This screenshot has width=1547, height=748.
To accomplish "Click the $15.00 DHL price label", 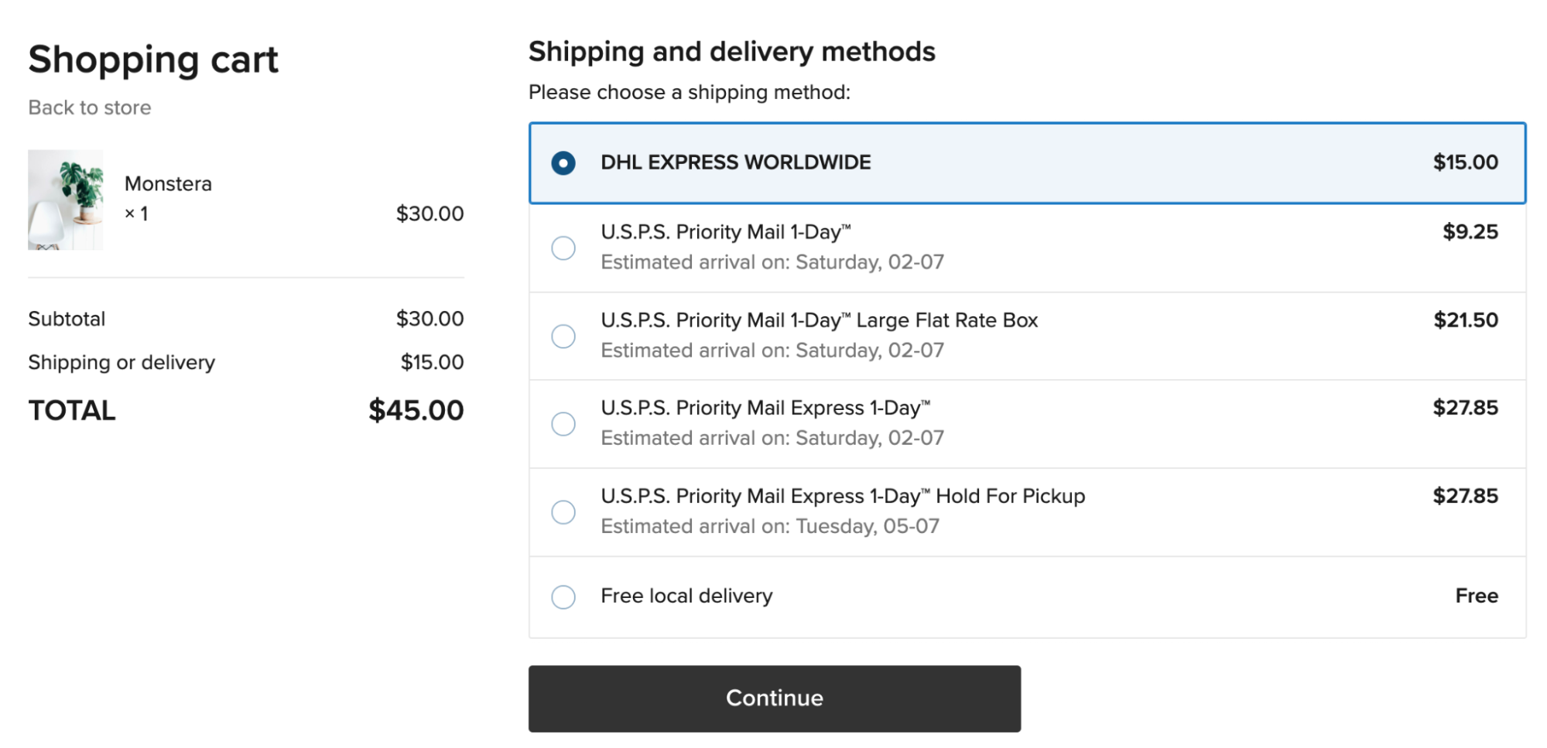I will [1465, 162].
